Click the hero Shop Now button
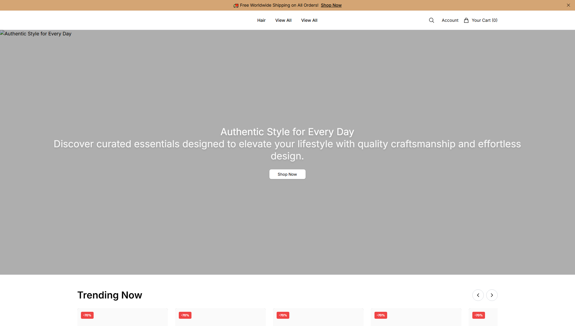The width and height of the screenshot is (575, 326). pos(287,174)
